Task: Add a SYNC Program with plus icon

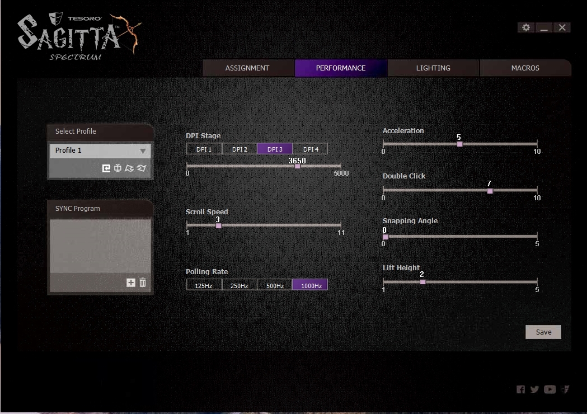Action: click(x=130, y=283)
